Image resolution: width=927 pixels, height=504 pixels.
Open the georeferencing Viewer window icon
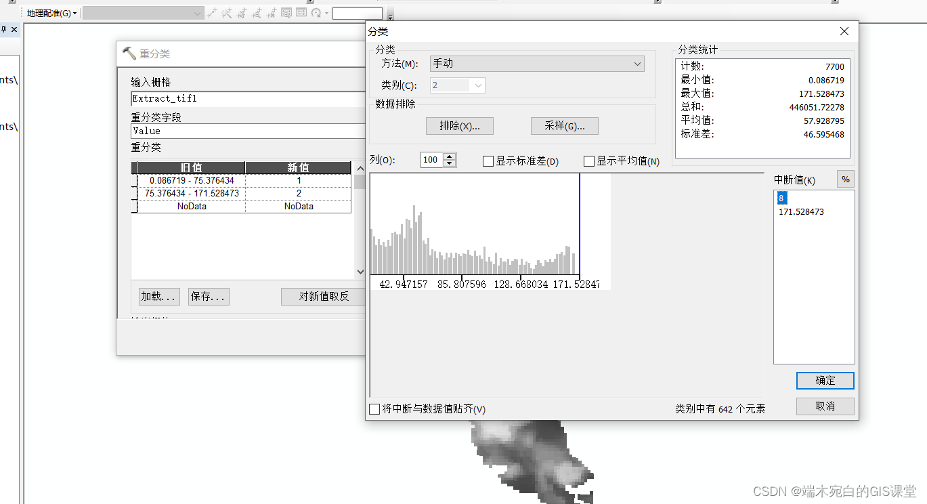286,13
